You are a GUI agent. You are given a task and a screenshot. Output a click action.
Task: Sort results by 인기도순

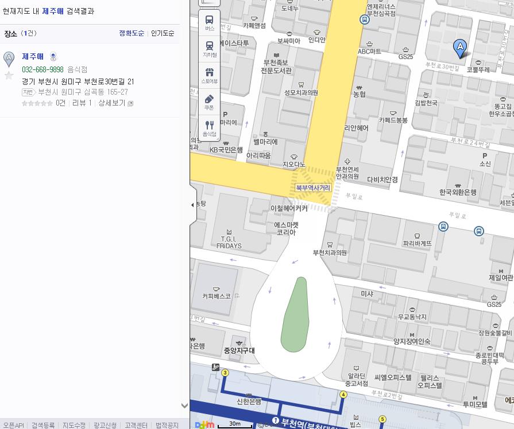click(x=163, y=33)
